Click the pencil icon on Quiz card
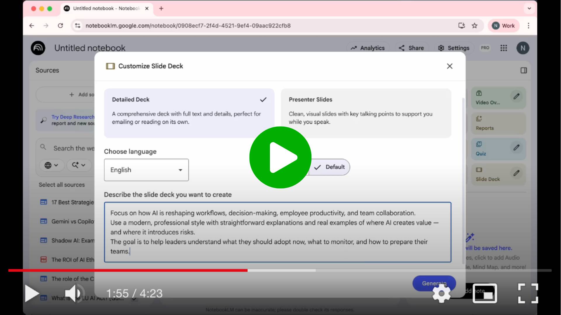The image size is (561, 315). (516, 148)
